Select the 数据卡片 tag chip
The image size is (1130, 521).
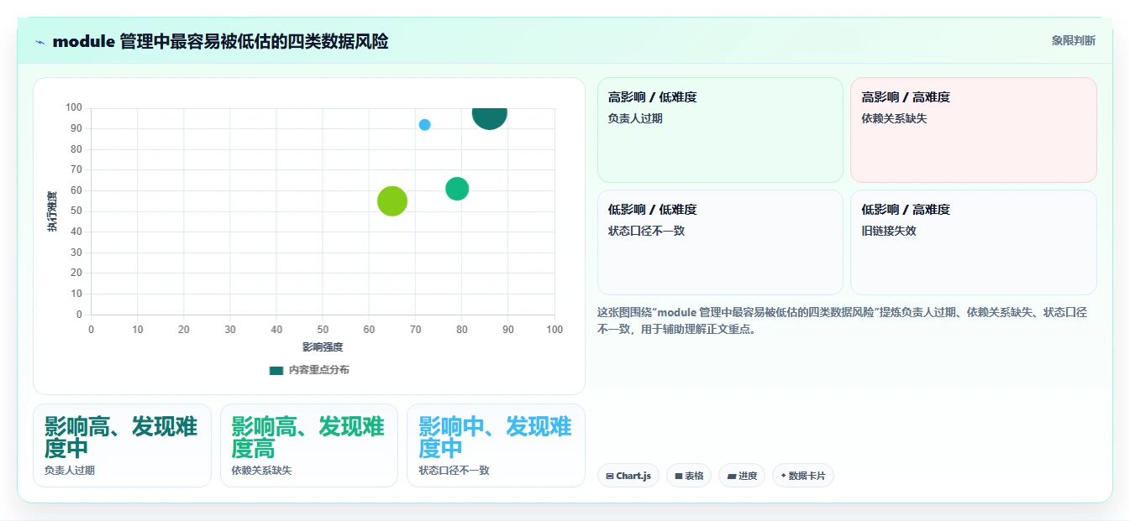click(803, 476)
